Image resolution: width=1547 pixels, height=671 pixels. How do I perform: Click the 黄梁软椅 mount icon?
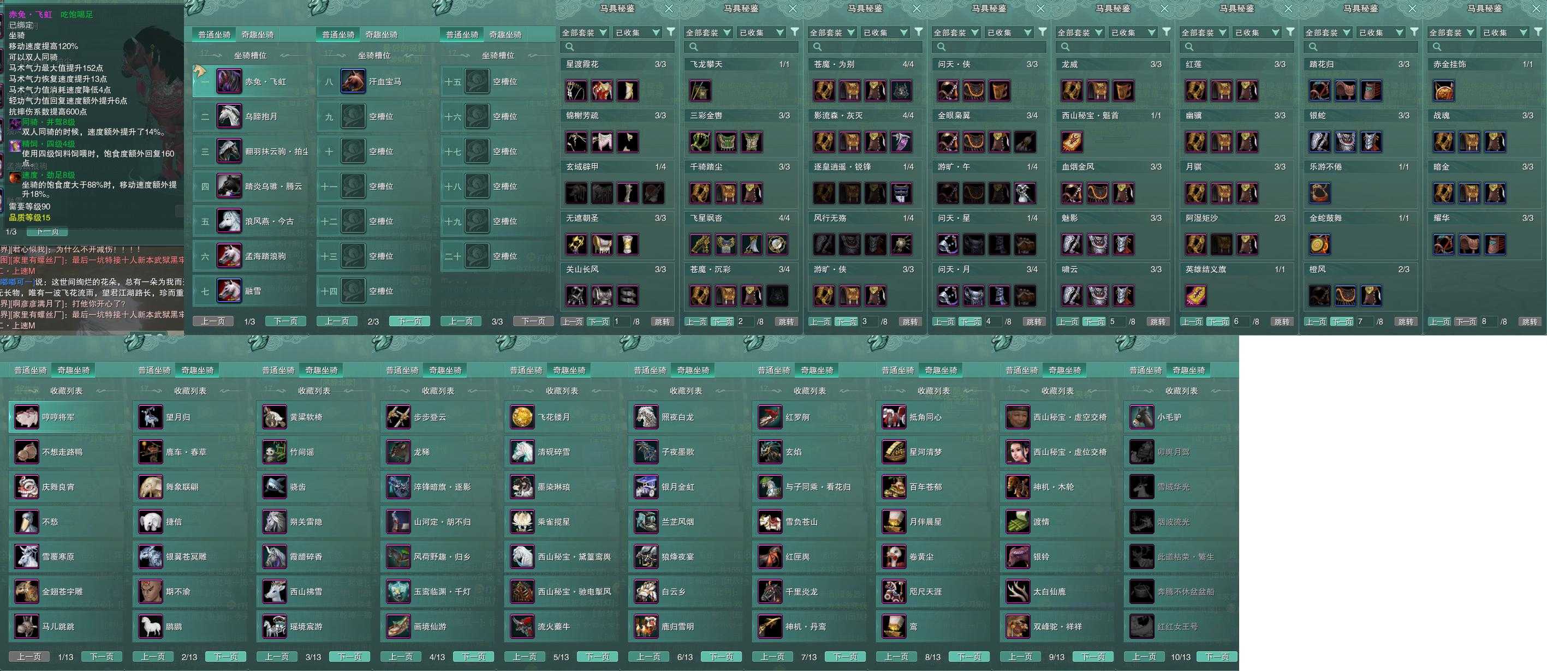tap(275, 417)
